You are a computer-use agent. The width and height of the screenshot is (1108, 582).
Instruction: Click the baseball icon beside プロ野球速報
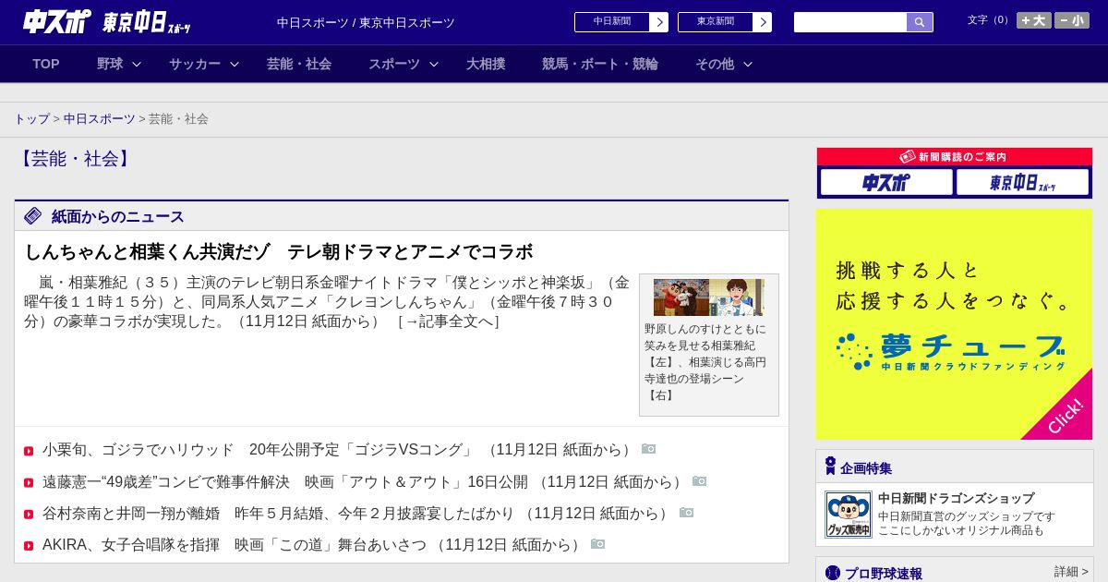click(833, 573)
